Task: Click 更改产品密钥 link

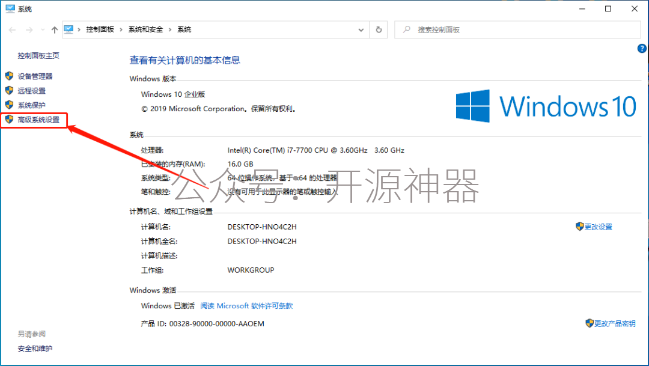Action: click(x=615, y=324)
